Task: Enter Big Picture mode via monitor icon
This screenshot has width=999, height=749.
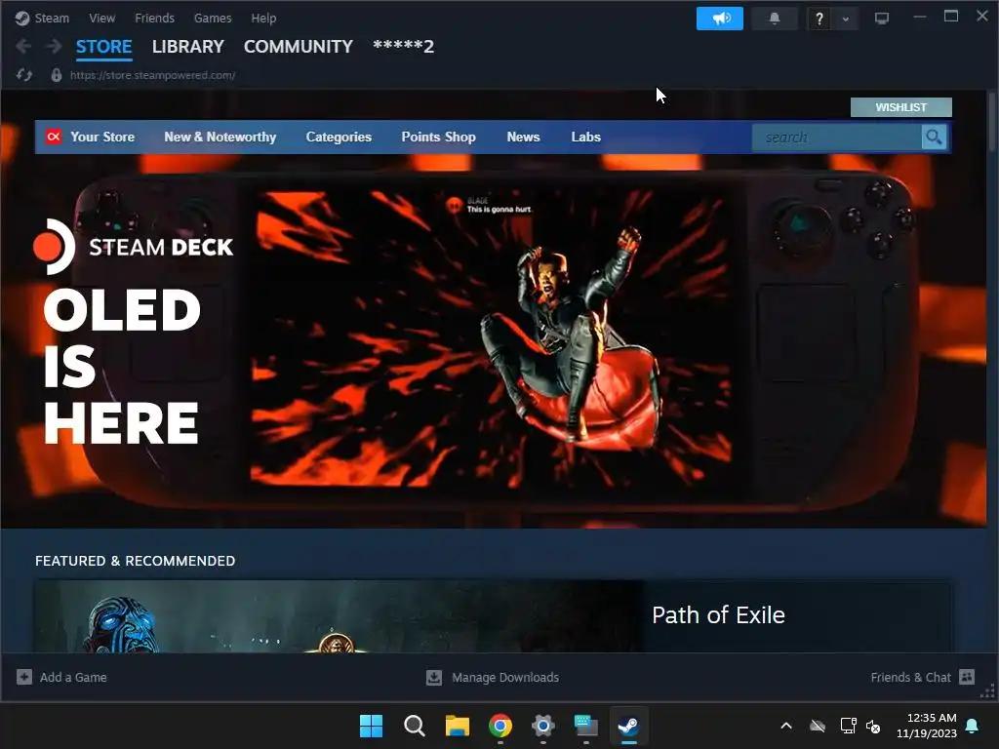Action: [x=882, y=19]
